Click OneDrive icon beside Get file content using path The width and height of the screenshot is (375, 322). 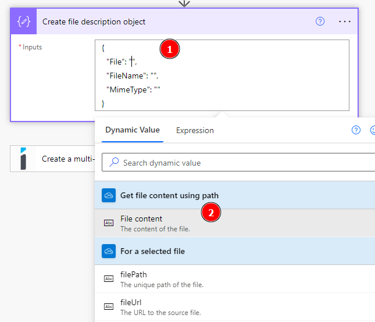tap(109, 195)
